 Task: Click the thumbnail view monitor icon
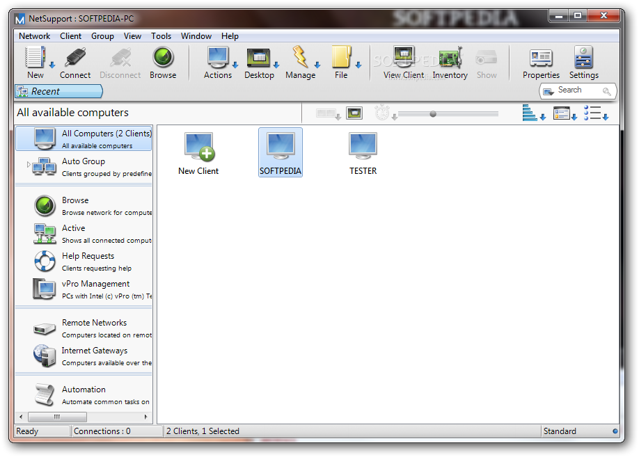tap(354, 113)
